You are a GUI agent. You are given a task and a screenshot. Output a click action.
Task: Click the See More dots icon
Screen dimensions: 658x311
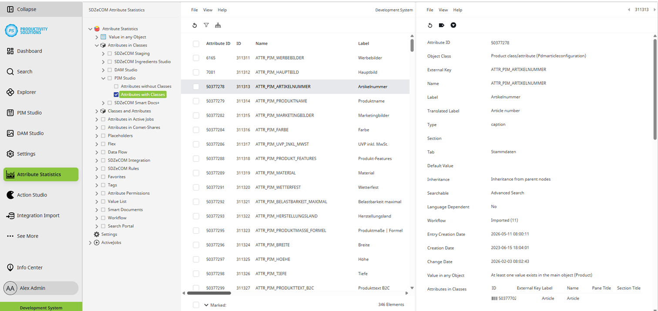tap(10, 236)
